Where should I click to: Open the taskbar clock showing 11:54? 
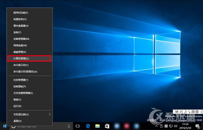(x=185, y=126)
